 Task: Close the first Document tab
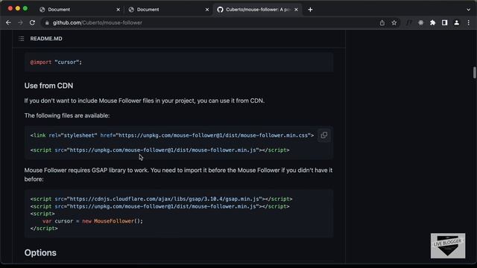click(x=118, y=10)
